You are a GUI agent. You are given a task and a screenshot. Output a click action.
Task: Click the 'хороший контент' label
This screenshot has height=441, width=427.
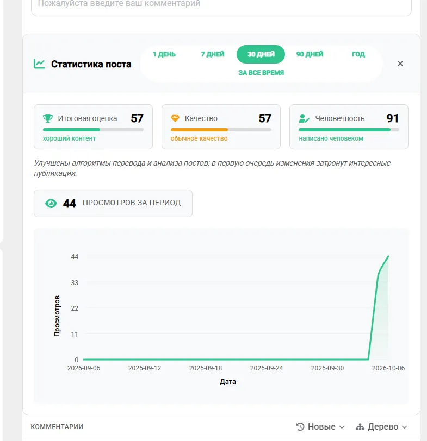click(69, 138)
